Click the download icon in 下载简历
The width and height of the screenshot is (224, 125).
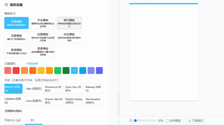pos(189,120)
